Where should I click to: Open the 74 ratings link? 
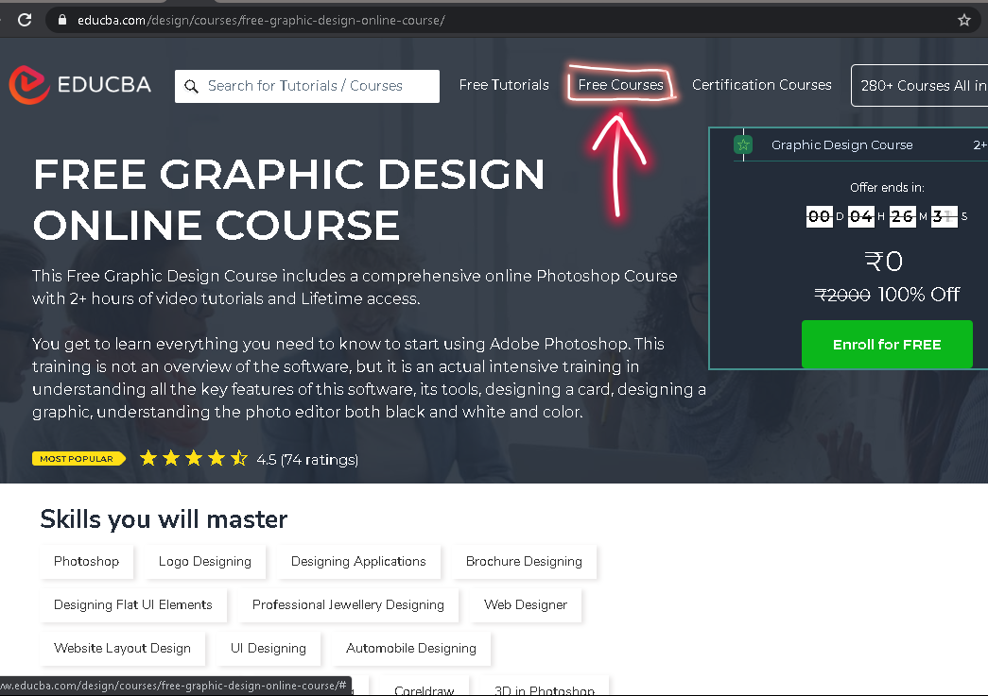(x=321, y=459)
